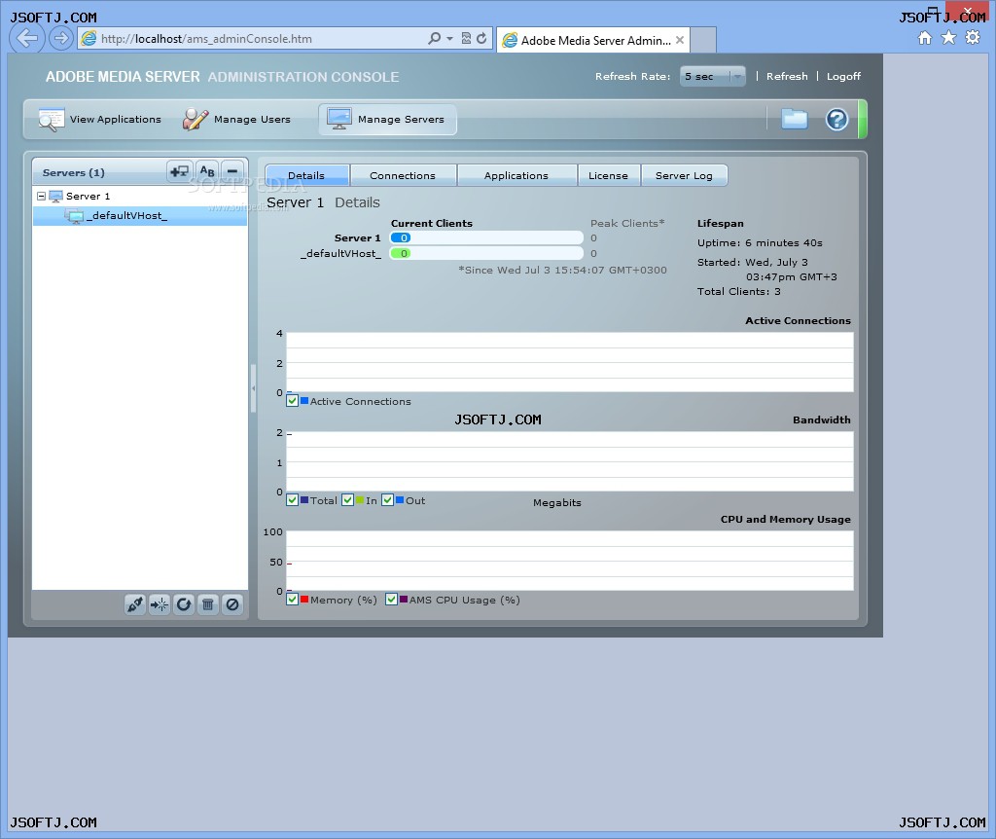Click the garbage collection trash icon
The height and width of the screenshot is (839, 996).
(208, 604)
